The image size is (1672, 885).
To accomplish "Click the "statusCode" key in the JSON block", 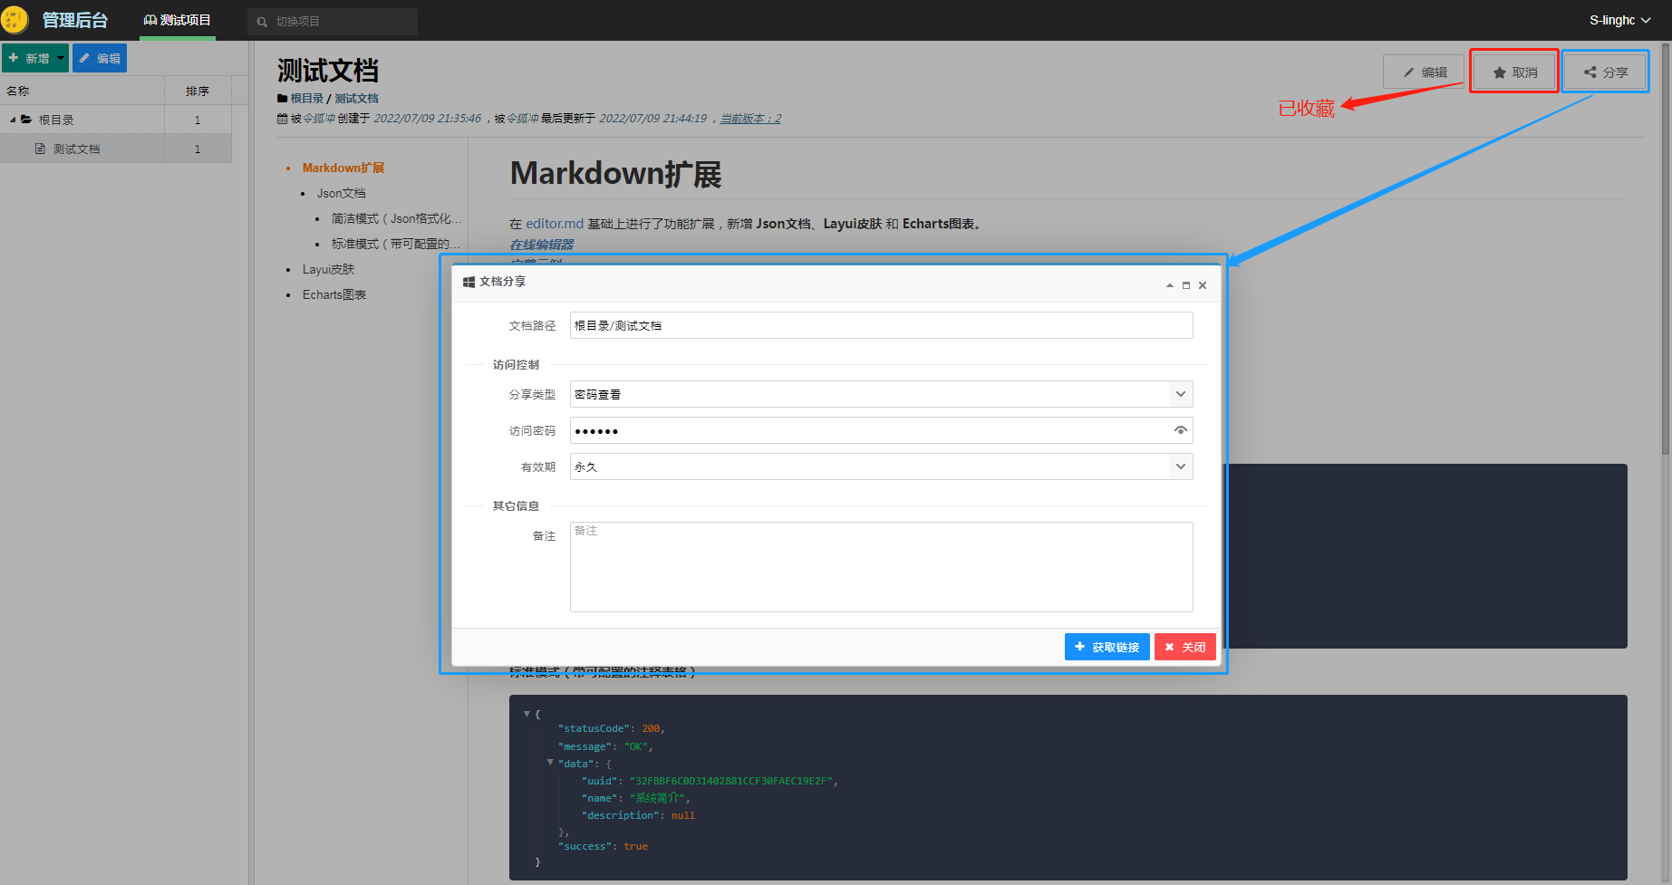I will [594, 728].
